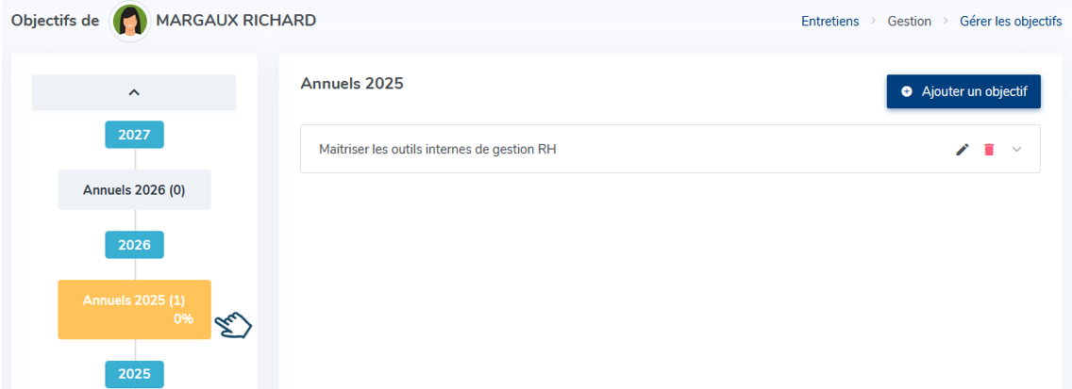Click the plus icon in Ajouter un objectif
1072x389 pixels.
[907, 91]
